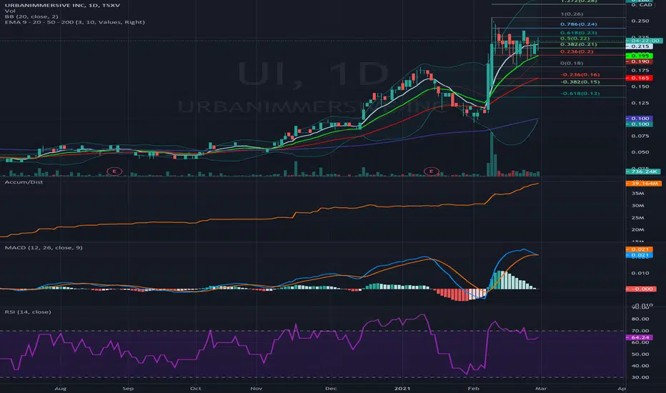The image size is (666, 393).
Task: Select the -0.236(0.16) Fibonacci extension label
Action: tap(580, 74)
